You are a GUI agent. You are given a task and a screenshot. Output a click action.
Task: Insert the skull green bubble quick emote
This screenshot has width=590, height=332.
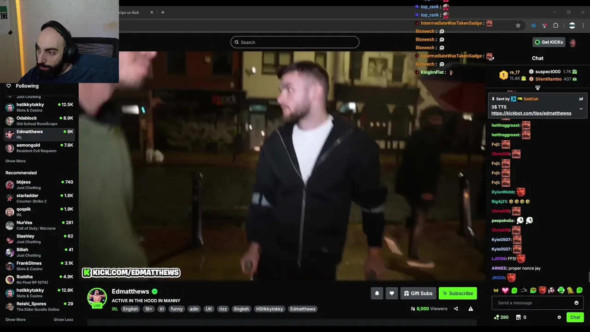(514, 290)
